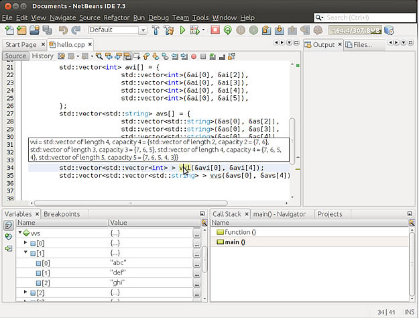Toggle rectangular selection in editor toolbar
Image resolution: width=419 pixels, height=318 pixels.
tap(137, 56)
